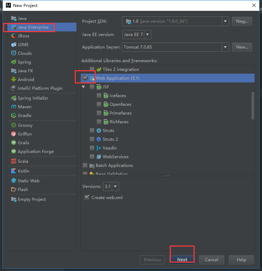
Task: Open the Help button
Action: click(x=241, y=259)
